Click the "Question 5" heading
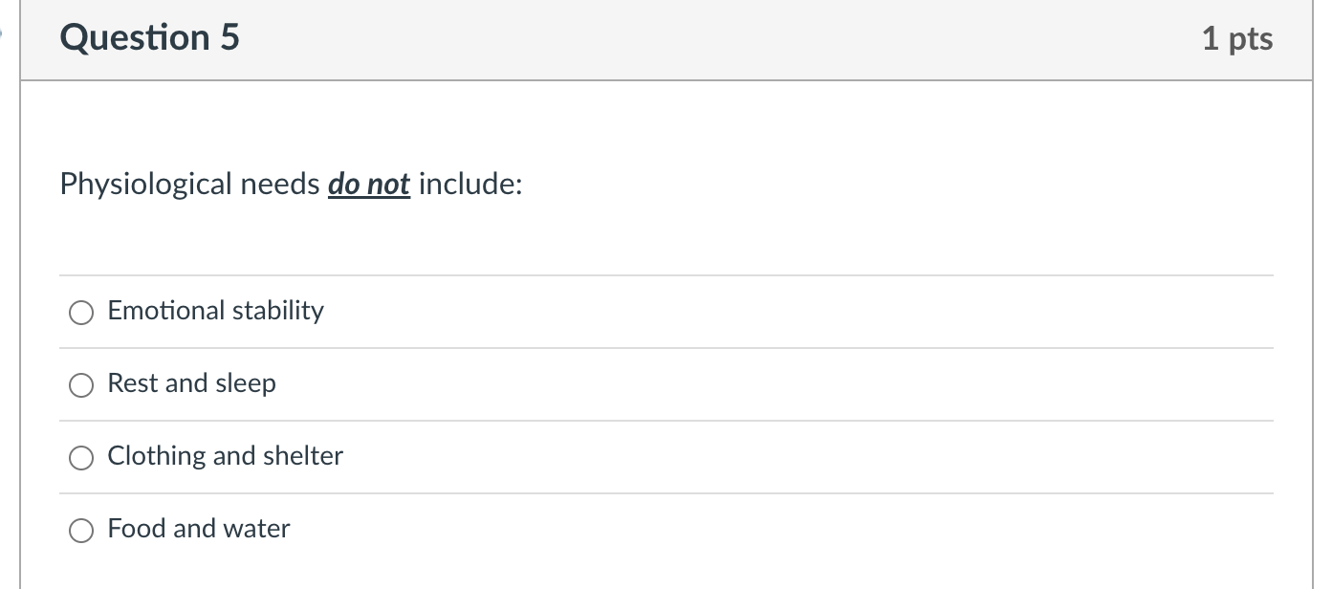Viewport: 1332px width, 589px height. [149, 38]
